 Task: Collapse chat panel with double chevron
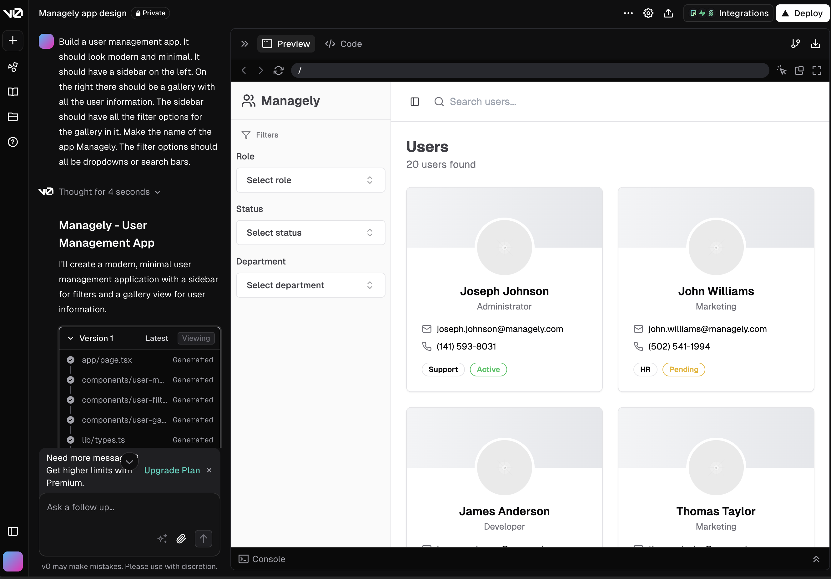pyautogui.click(x=245, y=44)
